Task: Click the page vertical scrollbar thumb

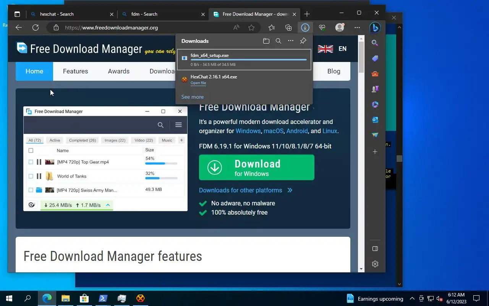Action: pyautogui.click(x=361, y=57)
